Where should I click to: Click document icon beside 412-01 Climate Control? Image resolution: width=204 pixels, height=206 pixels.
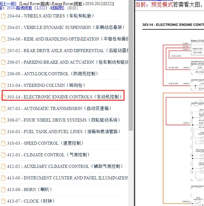pyautogui.click(x=3, y=155)
